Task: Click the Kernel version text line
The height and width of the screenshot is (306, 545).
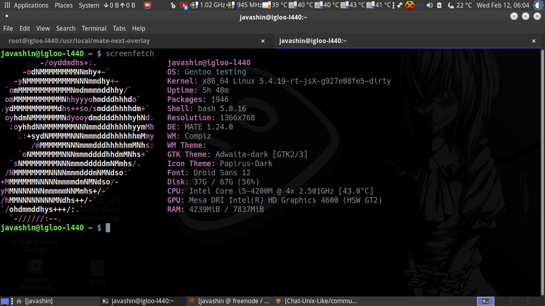Action: point(279,81)
